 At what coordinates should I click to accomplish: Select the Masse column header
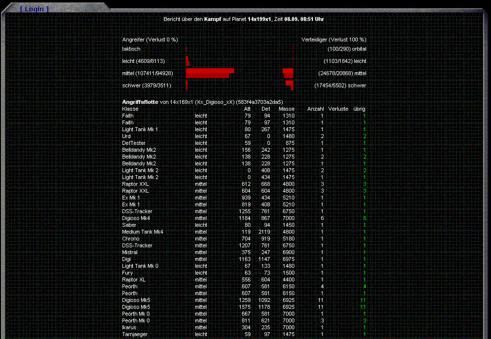[286, 109]
